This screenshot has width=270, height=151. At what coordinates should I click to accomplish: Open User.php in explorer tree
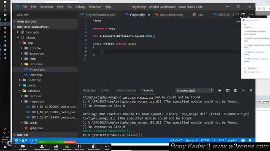point(35,75)
